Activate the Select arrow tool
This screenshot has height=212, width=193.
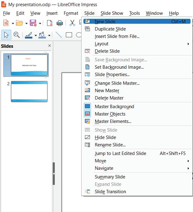(x=6, y=35)
